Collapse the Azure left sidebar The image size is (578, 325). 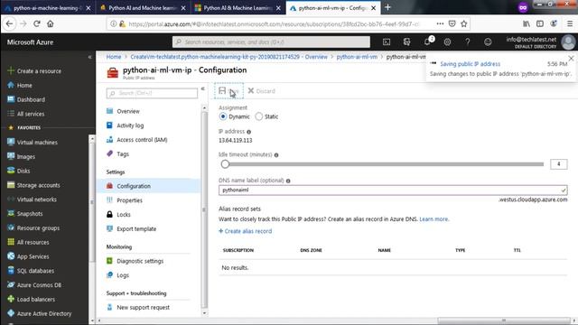click(89, 57)
